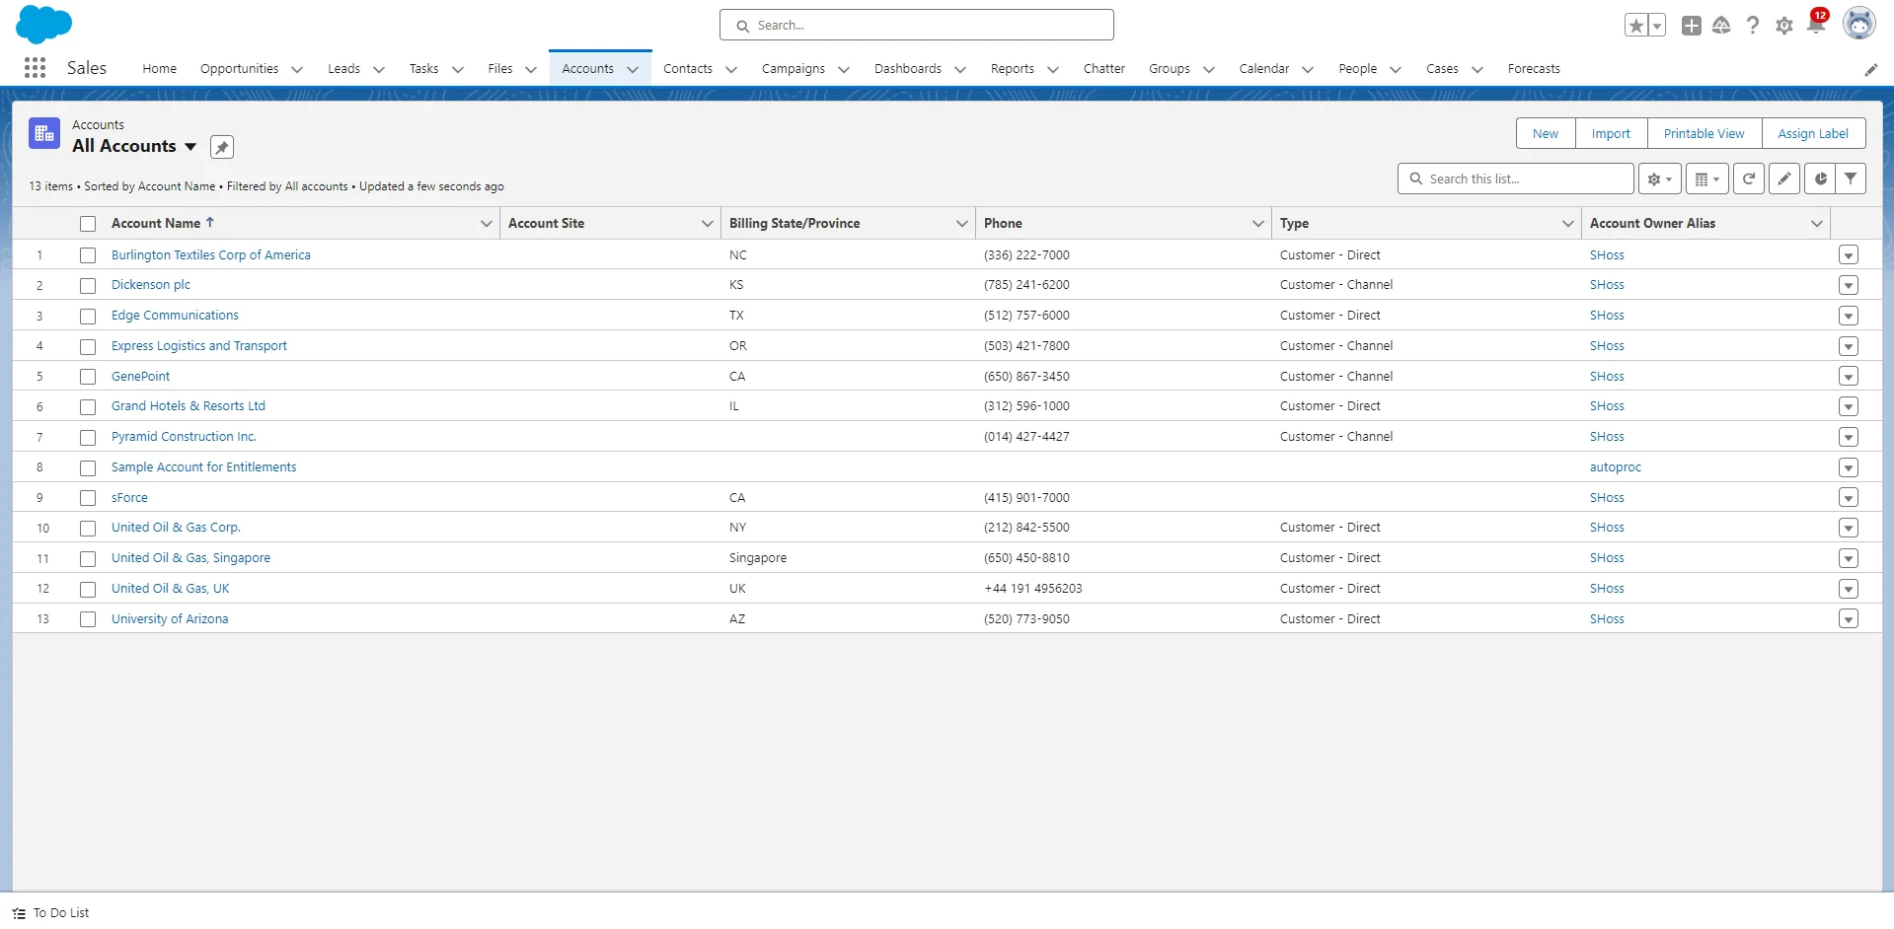Sort by the Phone column header
Image resolution: width=1894 pixels, height=929 pixels.
[x=1003, y=224]
